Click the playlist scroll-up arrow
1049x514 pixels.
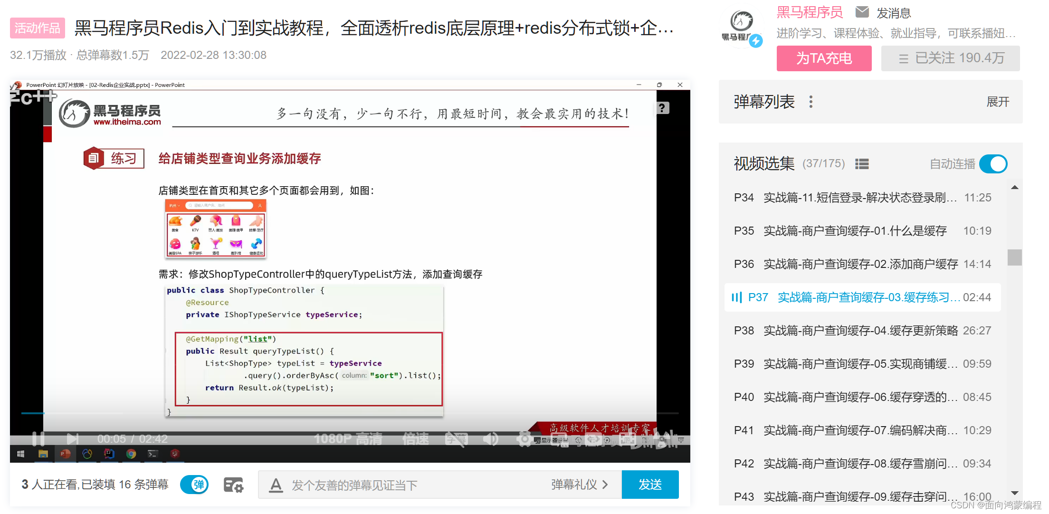pos(1015,188)
